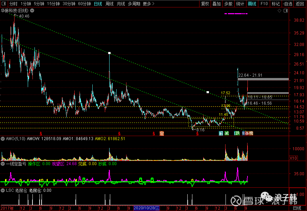Toggle the right side panel icon
Viewport: 307px width, 211px height.
(286, 10)
